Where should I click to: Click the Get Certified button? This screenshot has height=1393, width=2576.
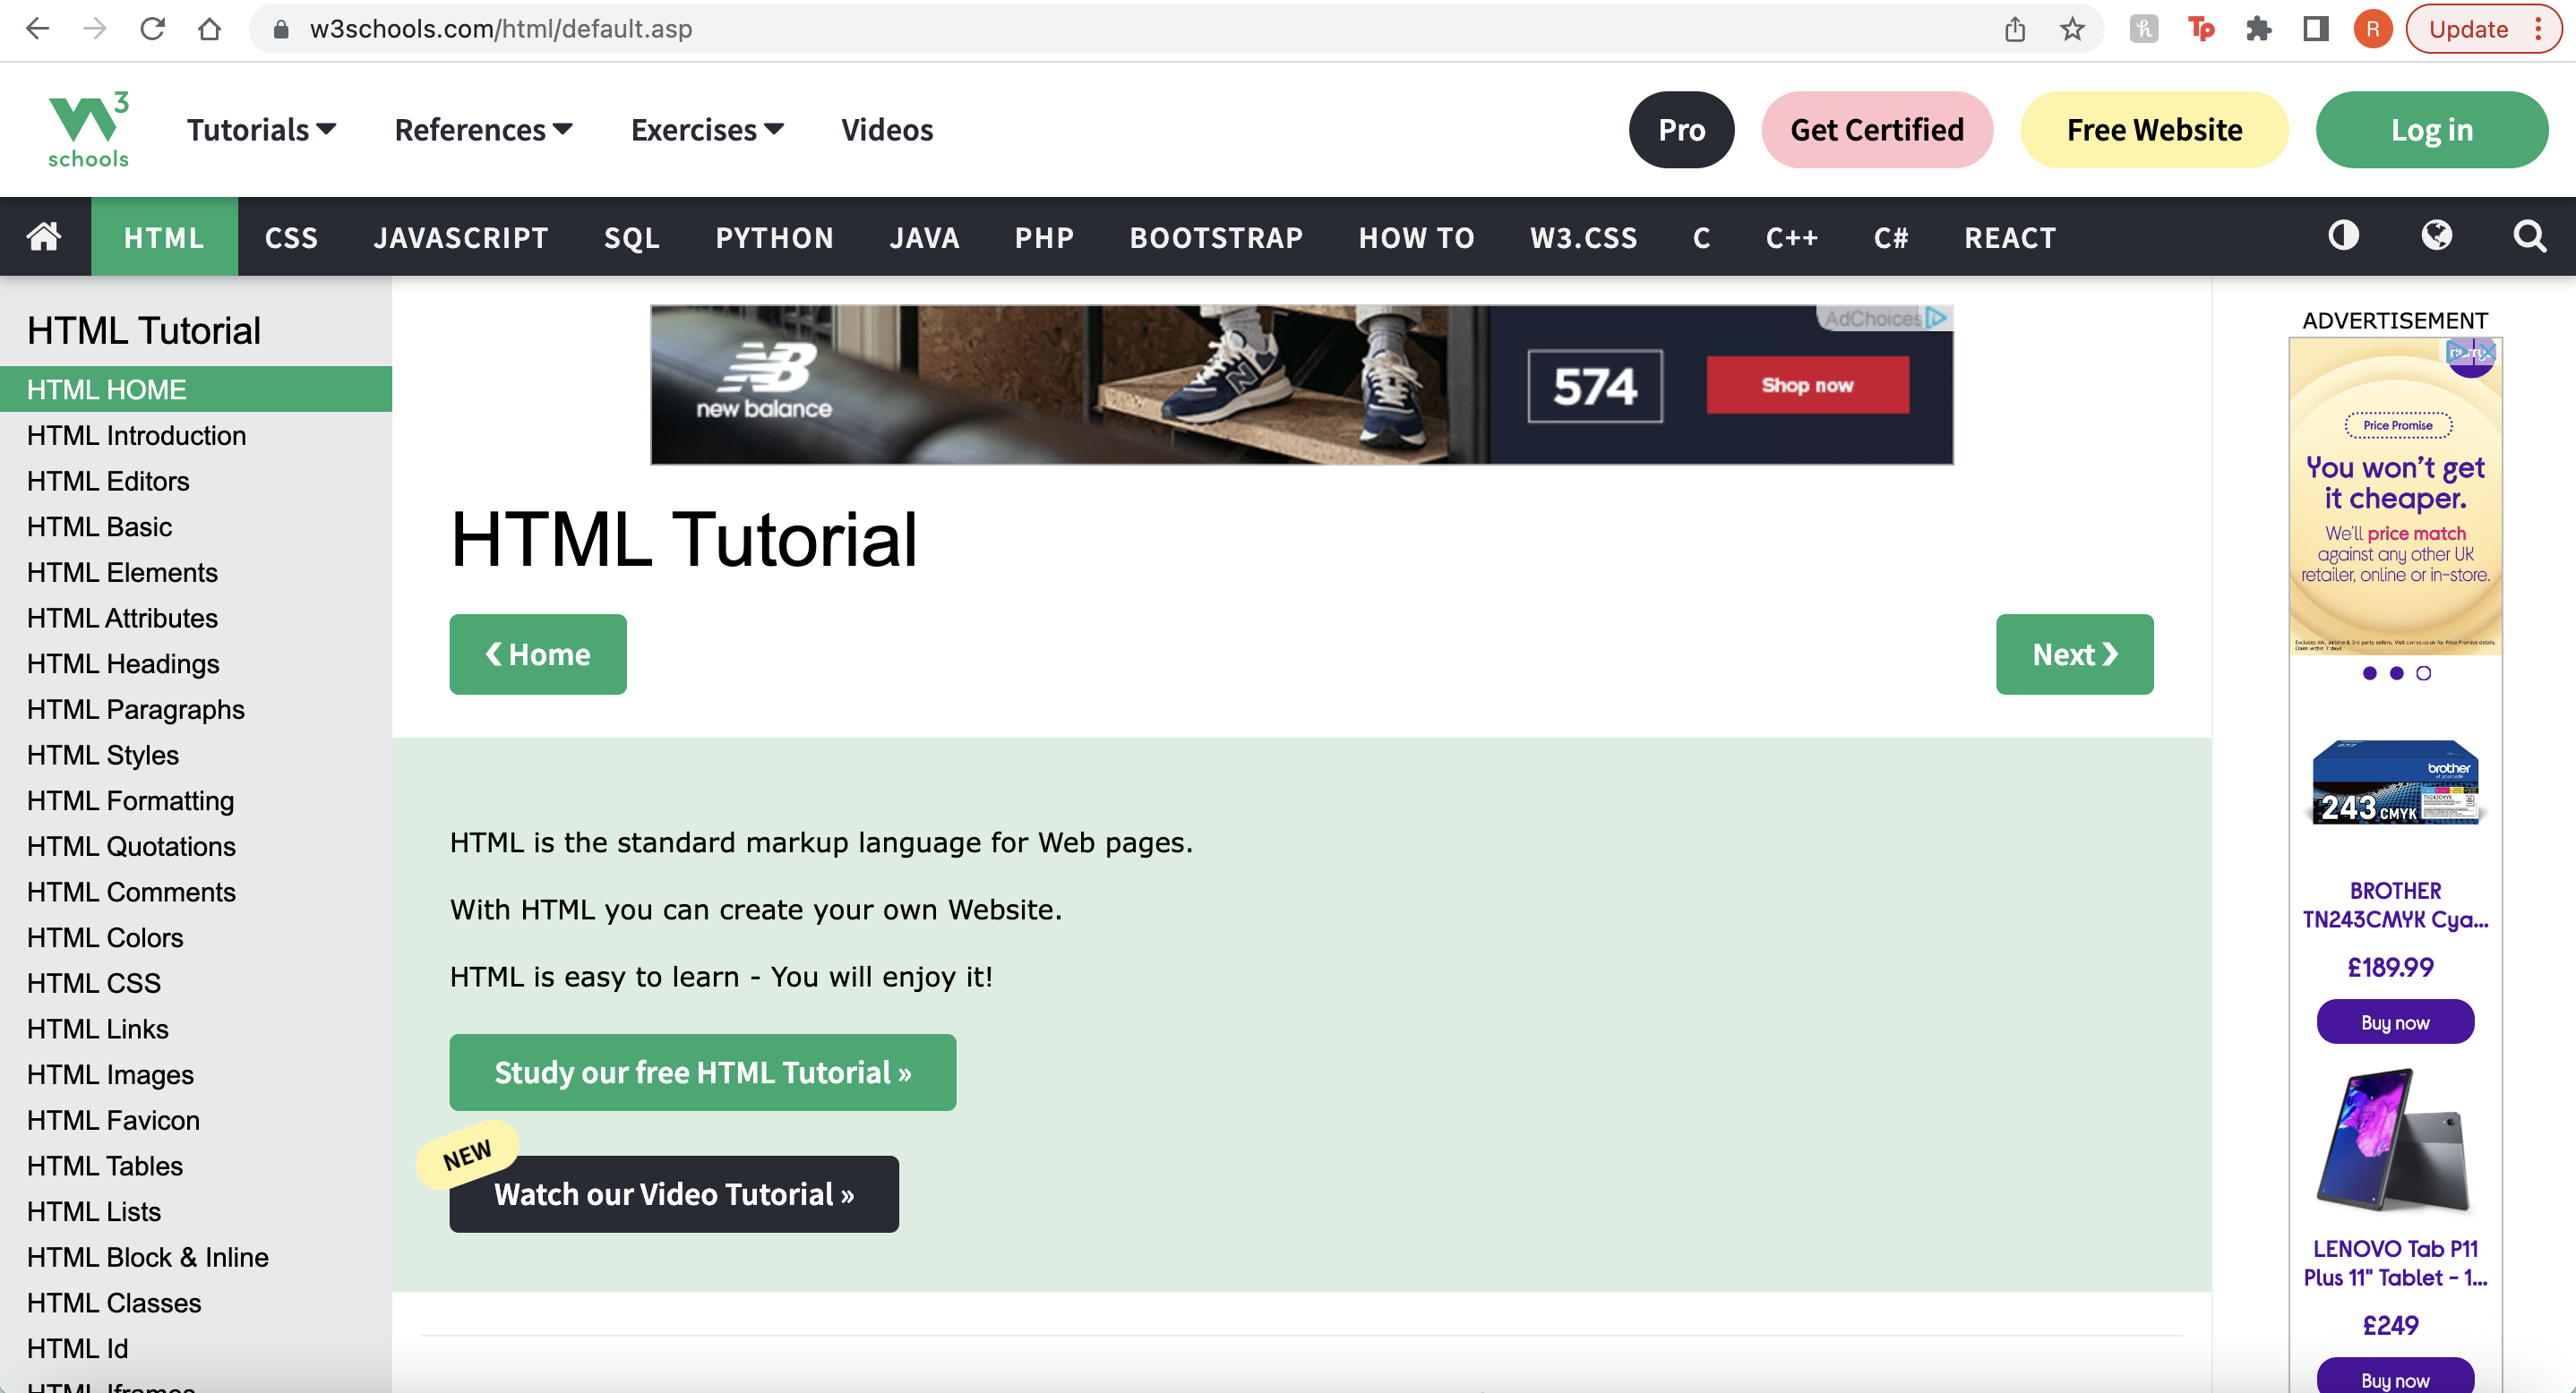1877,130
